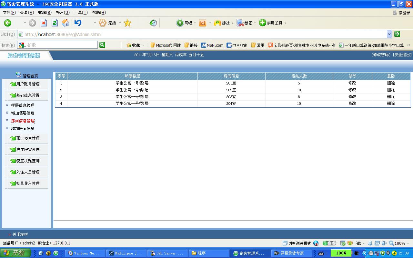Toggle 切换浏览模式 browsing mode
413x258 pixels.
pos(297,243)
